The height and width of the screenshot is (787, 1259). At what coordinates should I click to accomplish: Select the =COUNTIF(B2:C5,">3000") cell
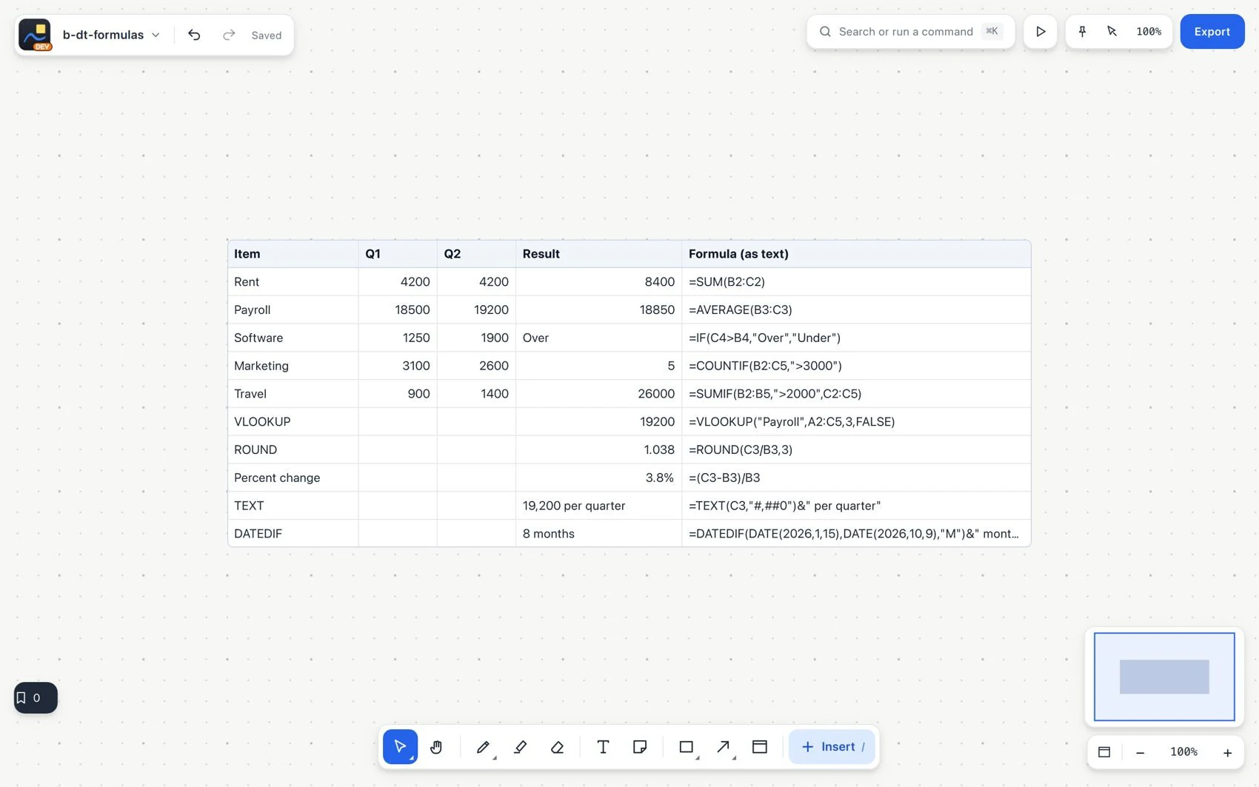point(856,366)
